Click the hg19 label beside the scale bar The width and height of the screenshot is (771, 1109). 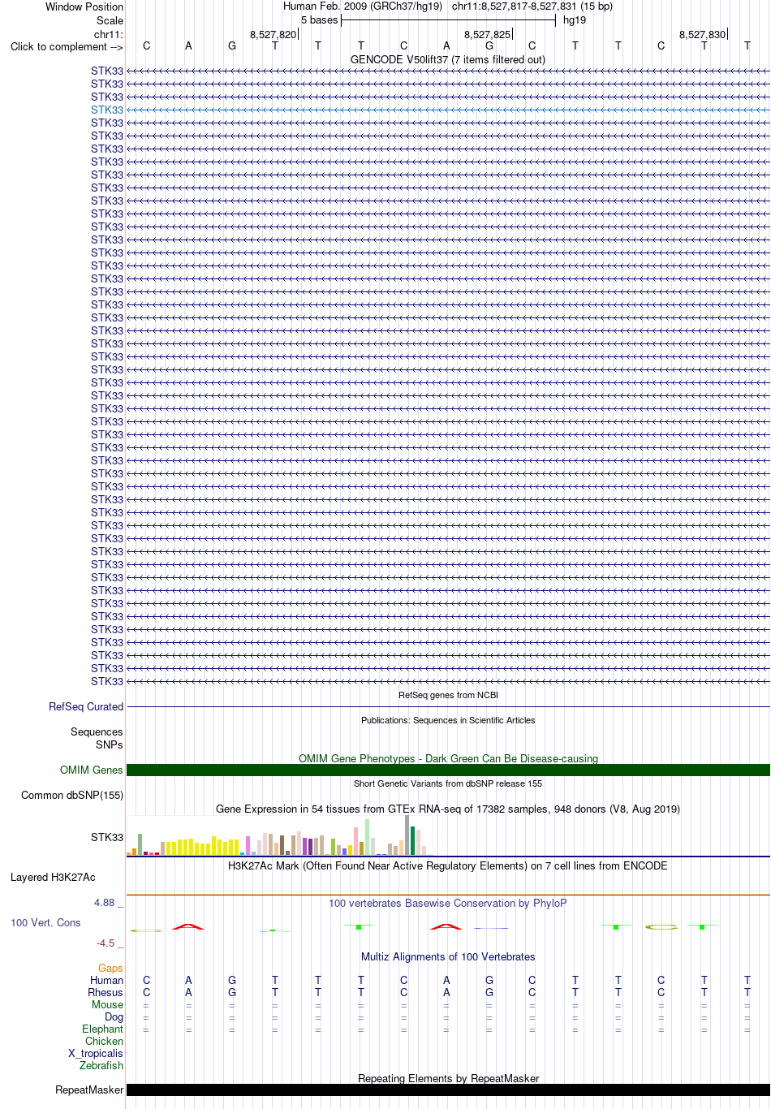[575, 20]
